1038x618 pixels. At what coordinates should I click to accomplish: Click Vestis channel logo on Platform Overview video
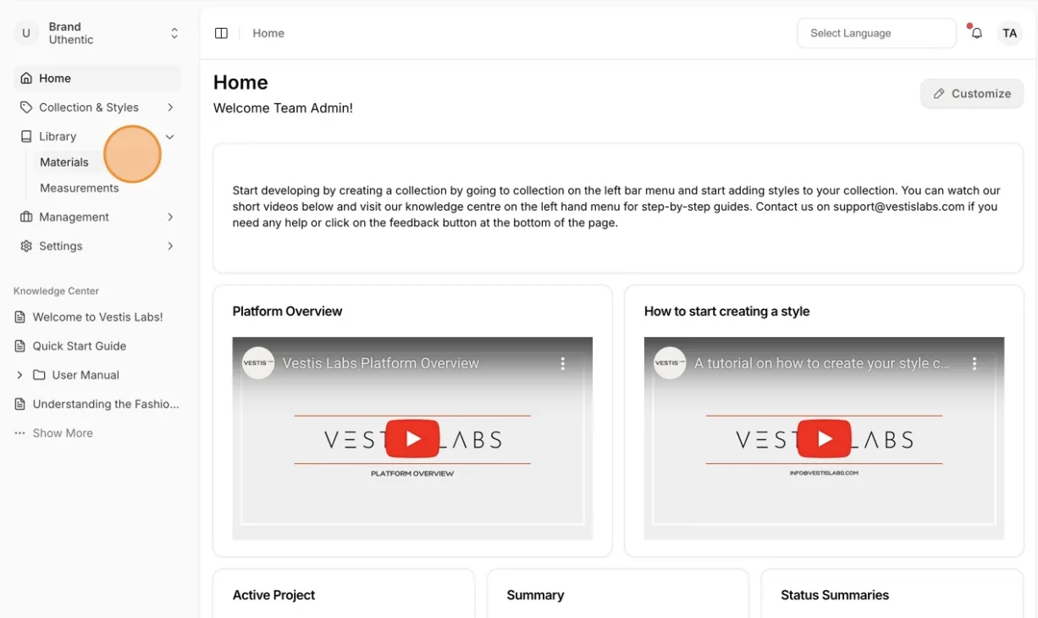point(258,363)
